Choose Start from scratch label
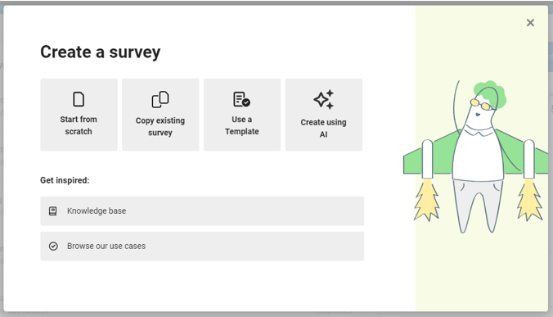Viewport: 553px width, 317px height. tap(79, 125)
